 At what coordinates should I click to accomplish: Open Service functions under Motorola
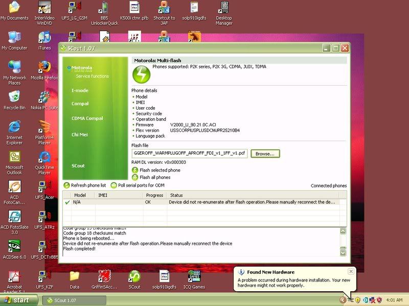click(93, 76)
